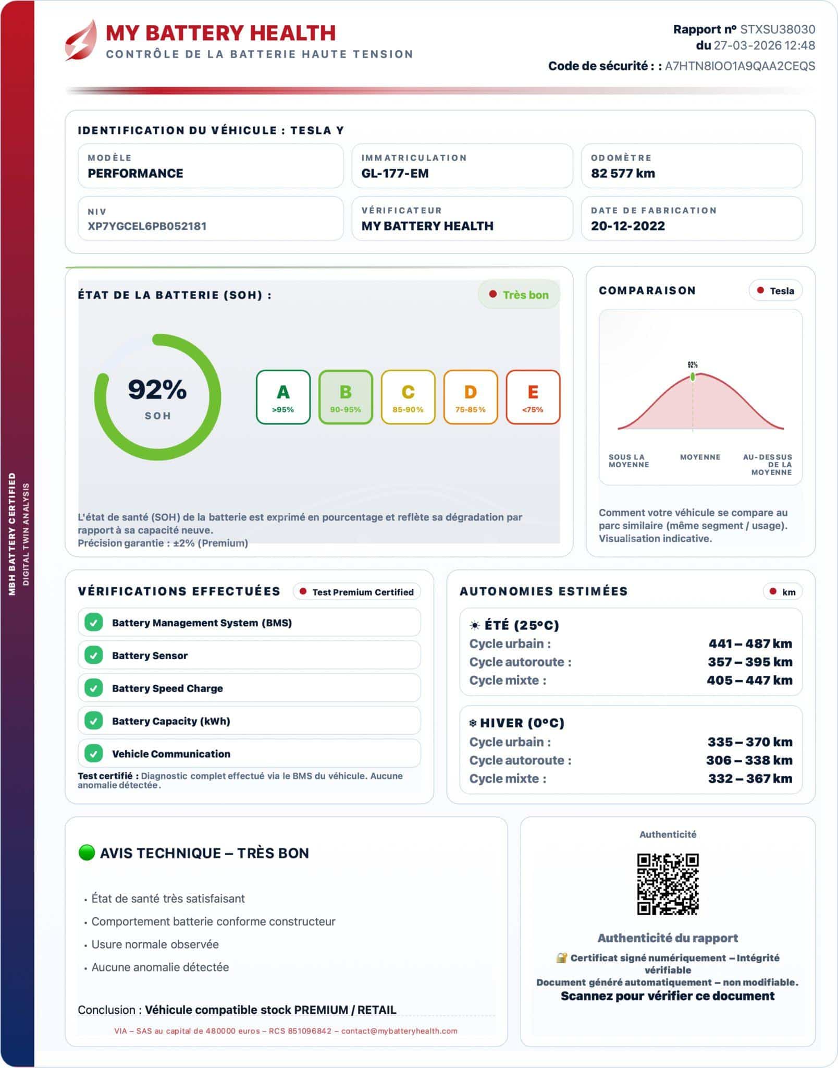Click the Test Premium Certified badge
This screenshot has width=838, height=1068.
tap(357, 592)
